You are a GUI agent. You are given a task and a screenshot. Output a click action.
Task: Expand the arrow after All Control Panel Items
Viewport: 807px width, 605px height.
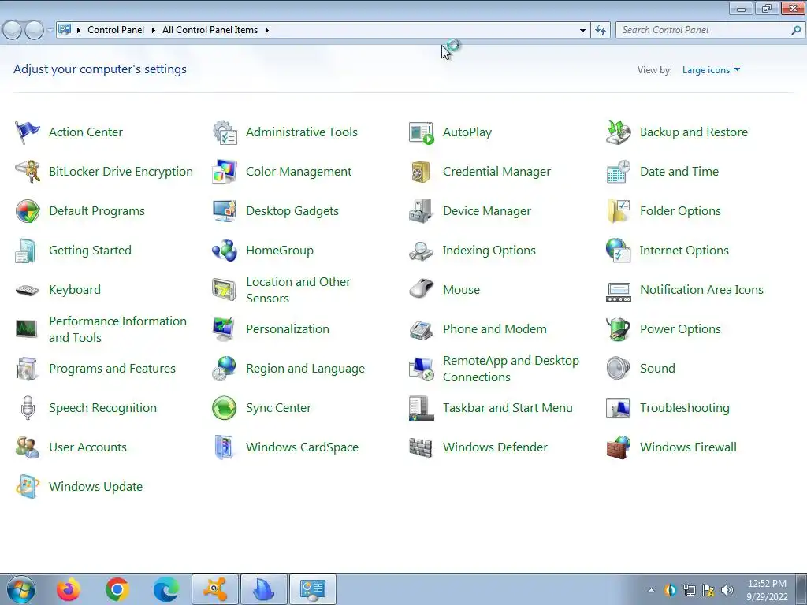click(x=266, y=30)
